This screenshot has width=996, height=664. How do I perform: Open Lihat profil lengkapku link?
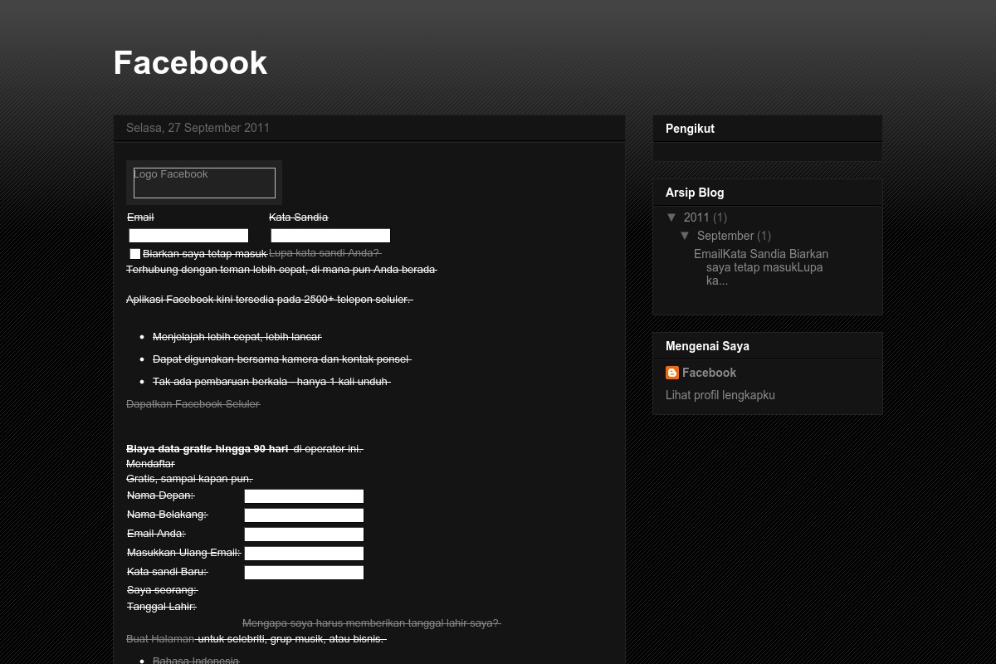(x=720, y=395)
